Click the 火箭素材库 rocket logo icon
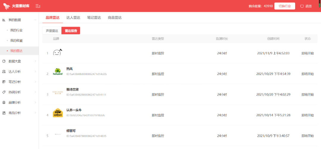321x149 pixels. click(x=7, y=6)
